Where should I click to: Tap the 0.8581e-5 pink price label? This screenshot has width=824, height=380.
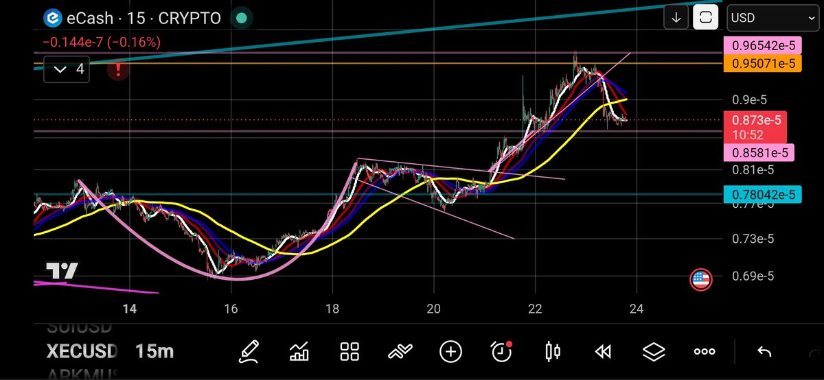[x=759, y=152]
